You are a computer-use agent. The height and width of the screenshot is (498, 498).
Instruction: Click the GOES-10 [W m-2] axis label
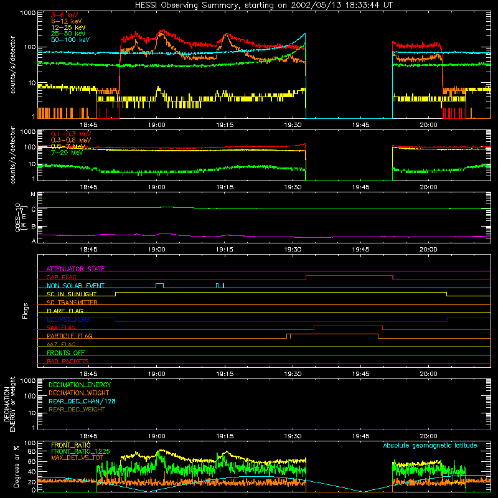pyautogui.click(x=20, y=217)
